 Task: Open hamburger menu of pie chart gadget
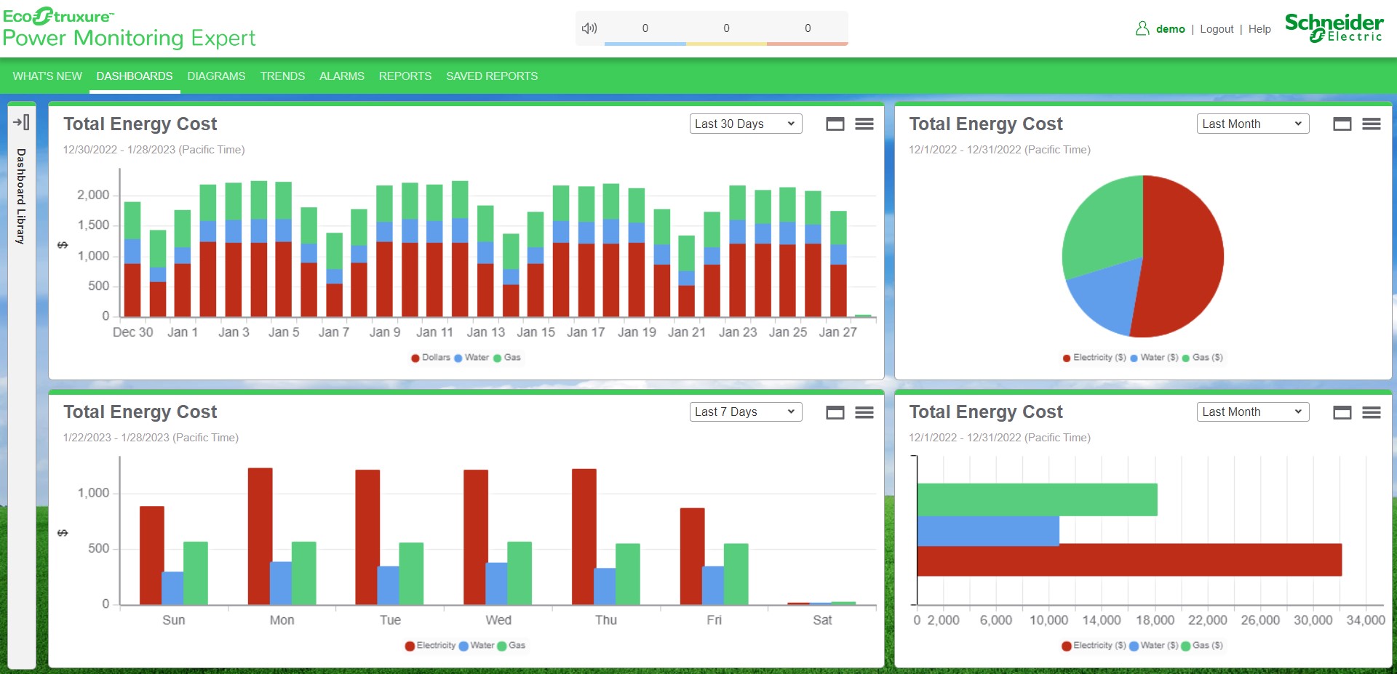[x=1371, y=124]
